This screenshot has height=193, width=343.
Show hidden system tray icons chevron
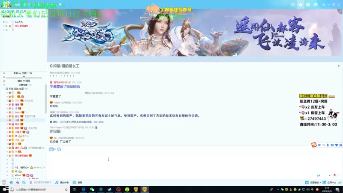(x=278, y=190)
